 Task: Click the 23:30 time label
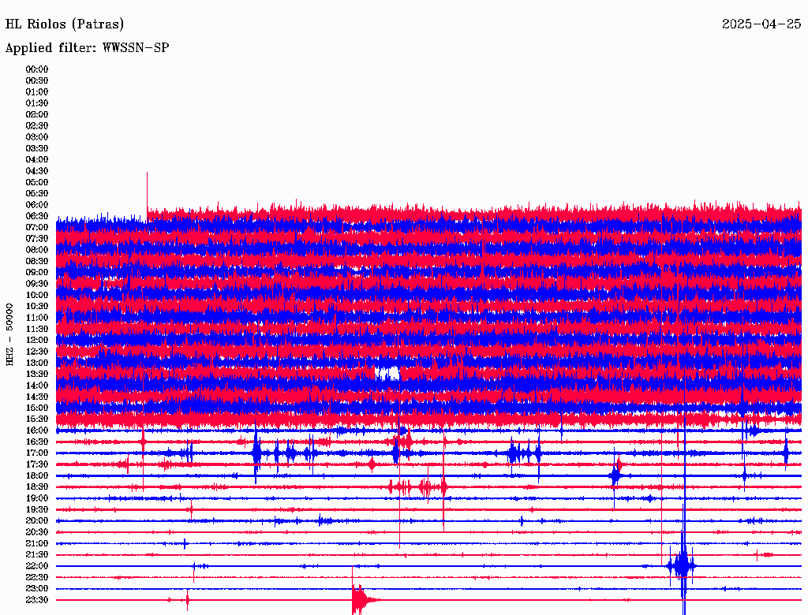[x=37, y=600]
